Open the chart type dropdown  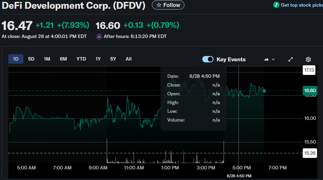[x=269, y=59]
